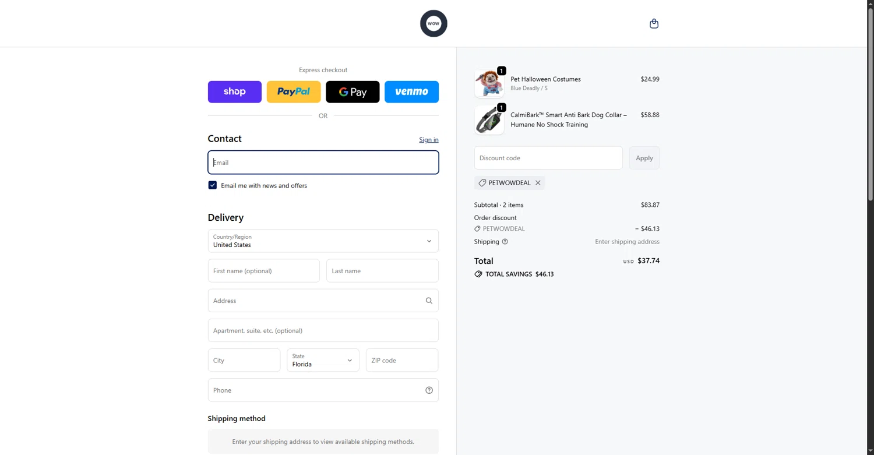Remove the PETWOWDEAL discount code tag
This screenshot has height=455, width=874.
point(538,183)
